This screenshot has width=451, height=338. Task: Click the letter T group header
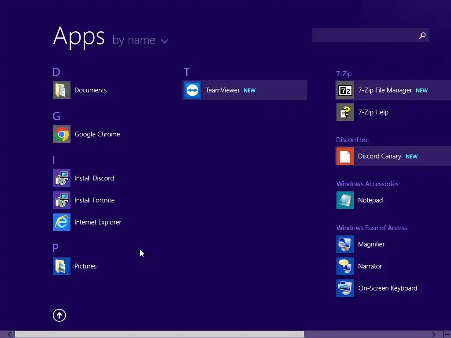click(187, 72)
